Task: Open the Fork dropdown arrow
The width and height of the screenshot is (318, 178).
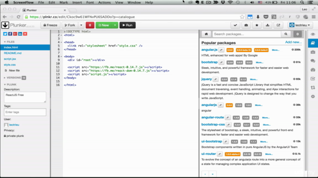Action: [81, 25]
